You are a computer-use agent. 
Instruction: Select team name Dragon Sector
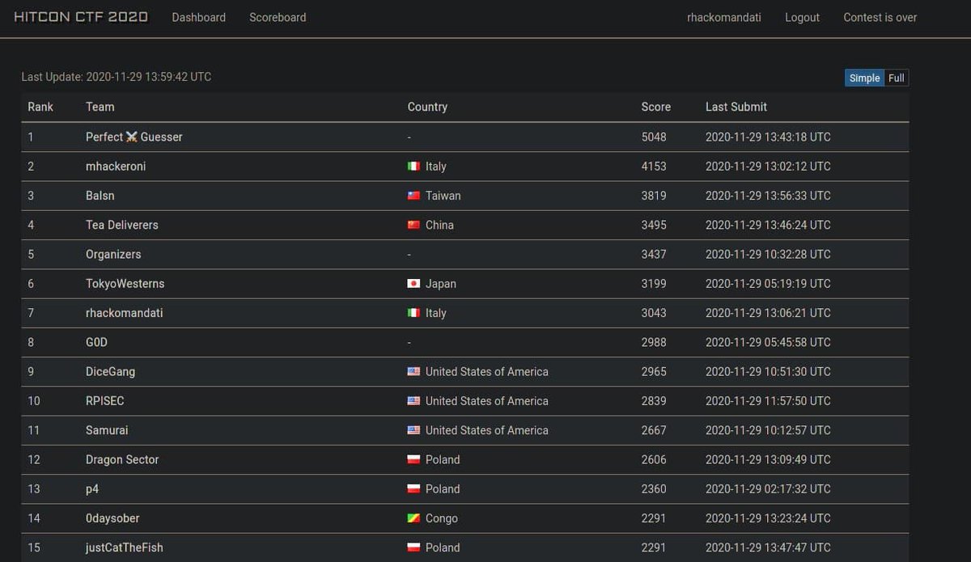click(122, 459)
